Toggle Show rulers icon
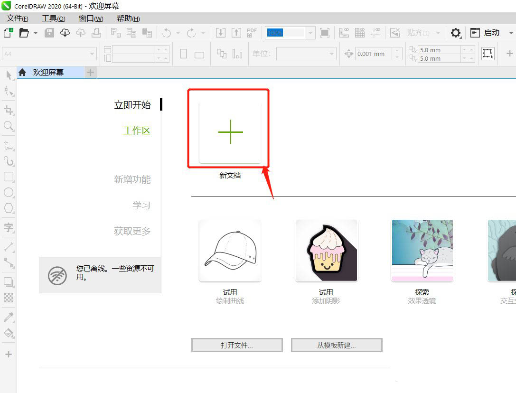This screenshot has height=393, width=516. click(344, 33)
